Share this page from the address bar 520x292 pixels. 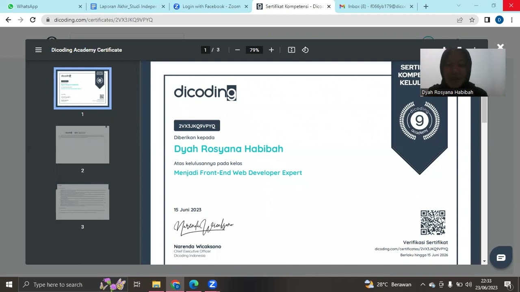[460, 20]
